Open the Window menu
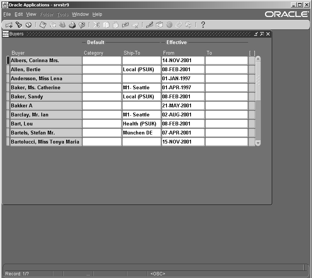Image resolution: width=312 pixels, height=278 pixels. pos(80,14)
